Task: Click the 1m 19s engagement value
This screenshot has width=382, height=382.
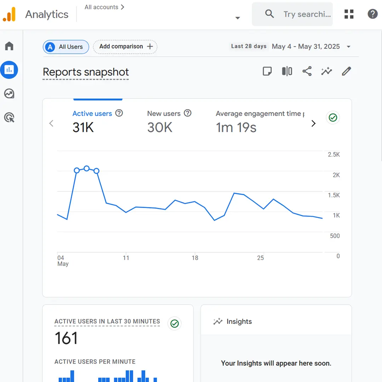Action: coord(236,127)
